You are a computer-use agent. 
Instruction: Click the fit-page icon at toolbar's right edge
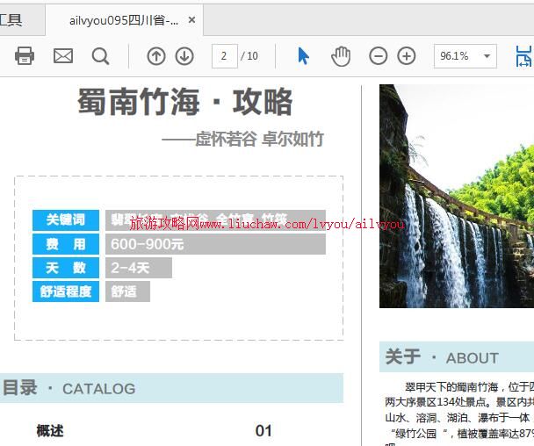(523, 56)
